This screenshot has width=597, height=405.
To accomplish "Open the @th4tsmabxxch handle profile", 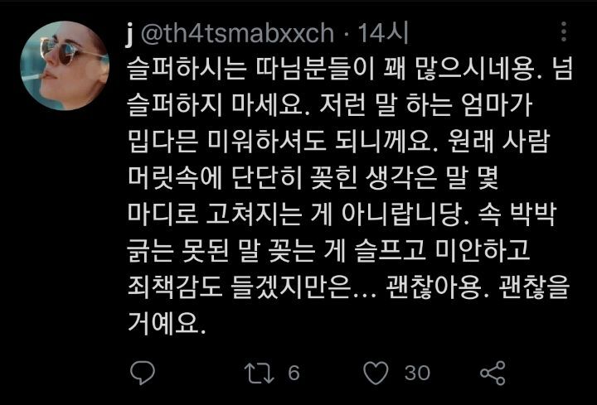I will pyautogui.click(x=237, y=33).
